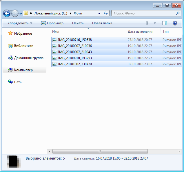
Task: Click the Сеть network icon
Action: [10, 82]
